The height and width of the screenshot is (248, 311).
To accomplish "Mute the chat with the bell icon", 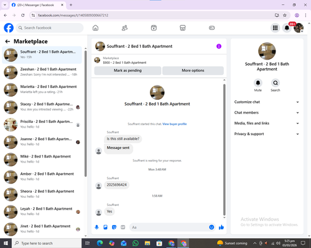I will pos(258,83).
